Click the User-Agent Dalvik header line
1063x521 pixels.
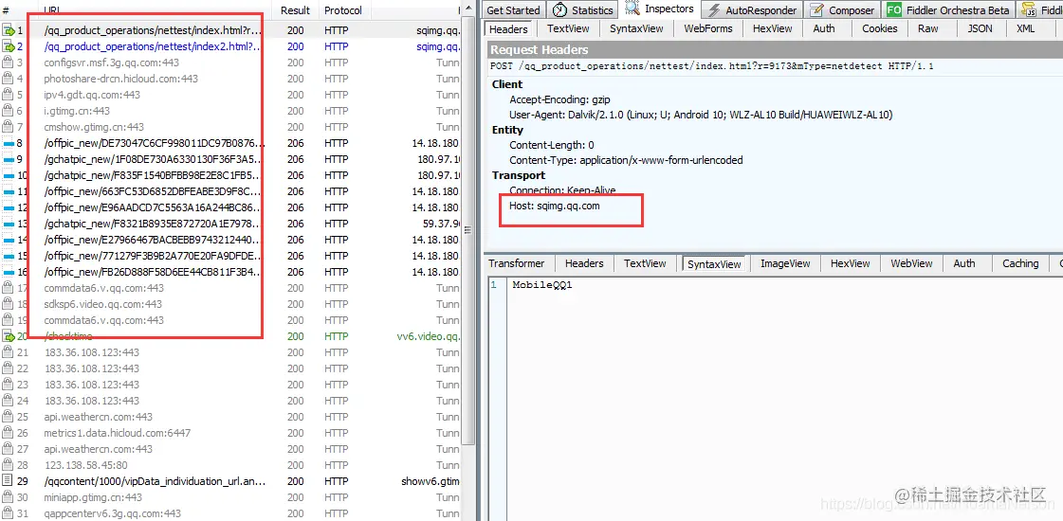(701, 115)
